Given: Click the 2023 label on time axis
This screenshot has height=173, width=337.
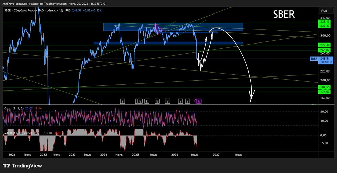Looking at the screenshot, I should (72, 155).
